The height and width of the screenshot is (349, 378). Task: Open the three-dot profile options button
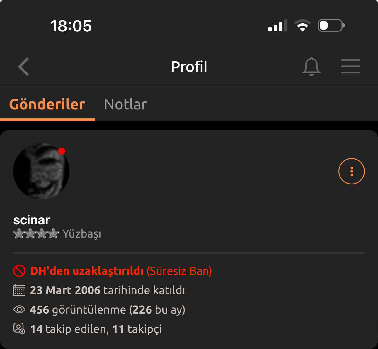352,171
